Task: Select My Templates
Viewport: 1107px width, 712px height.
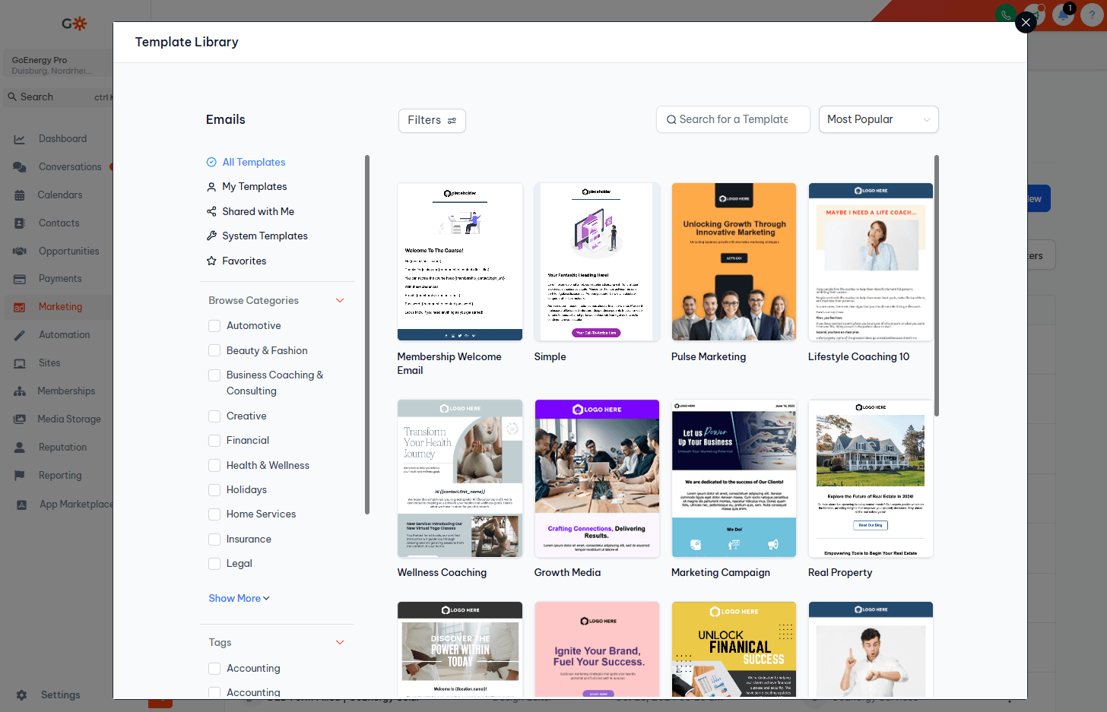Action: (255, 186)
